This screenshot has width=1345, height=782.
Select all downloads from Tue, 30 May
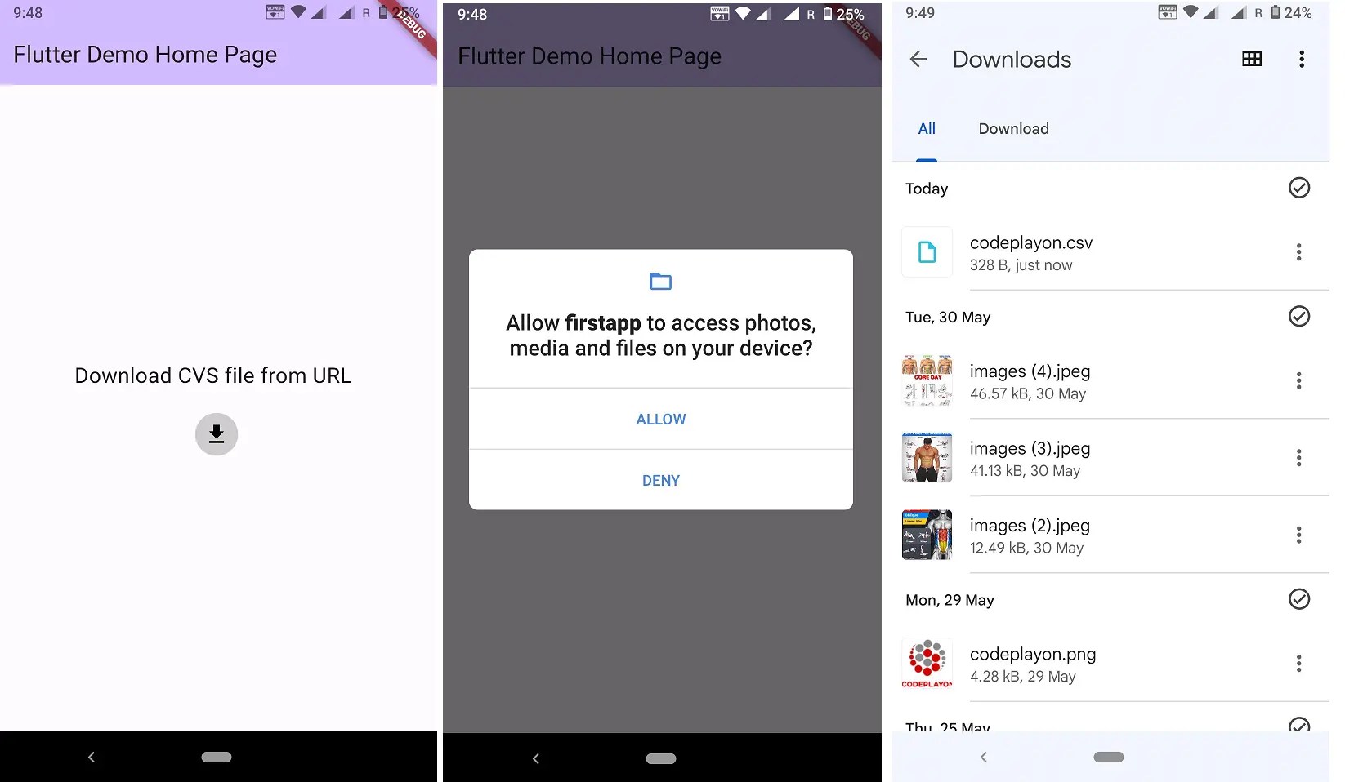point(1299,317)
